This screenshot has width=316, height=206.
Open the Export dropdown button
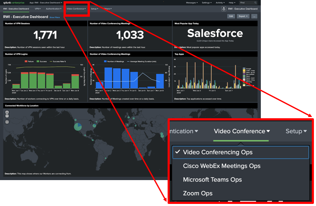243,16
